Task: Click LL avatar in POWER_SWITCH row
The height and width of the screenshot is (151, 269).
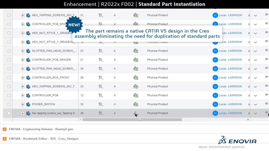Action: (x=215, y=104)
